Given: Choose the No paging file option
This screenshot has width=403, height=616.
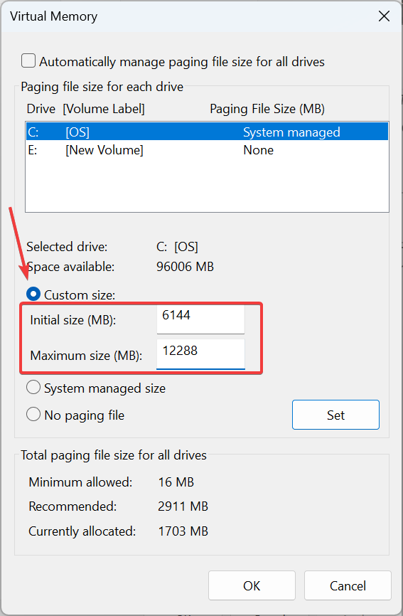Looking at the screenshot, I should (33, 415).
